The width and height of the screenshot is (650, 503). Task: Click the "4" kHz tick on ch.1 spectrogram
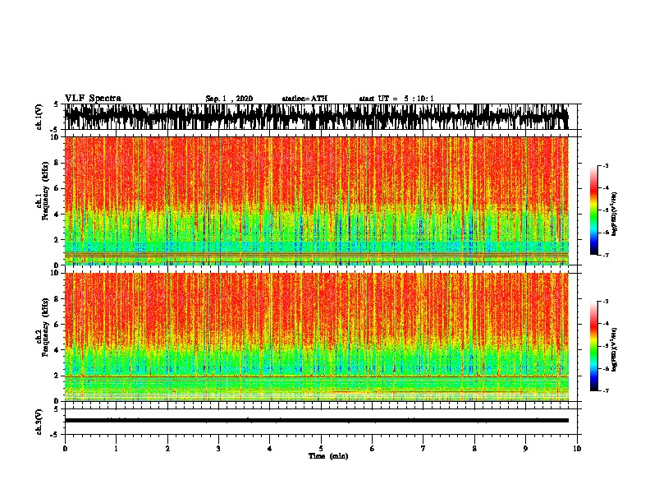(58, 215)
